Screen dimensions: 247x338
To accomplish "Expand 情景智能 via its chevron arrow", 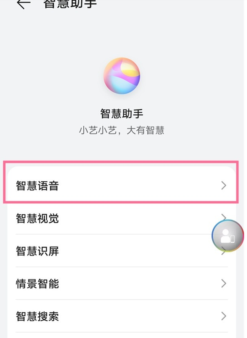I will pos(224,283).
